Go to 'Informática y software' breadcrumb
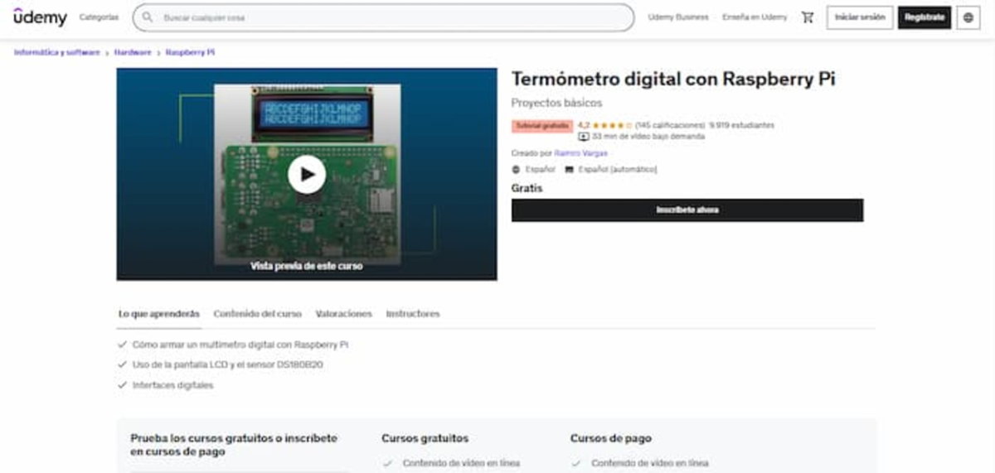Viewport: 995px width, 473px height. click(56, 52)
